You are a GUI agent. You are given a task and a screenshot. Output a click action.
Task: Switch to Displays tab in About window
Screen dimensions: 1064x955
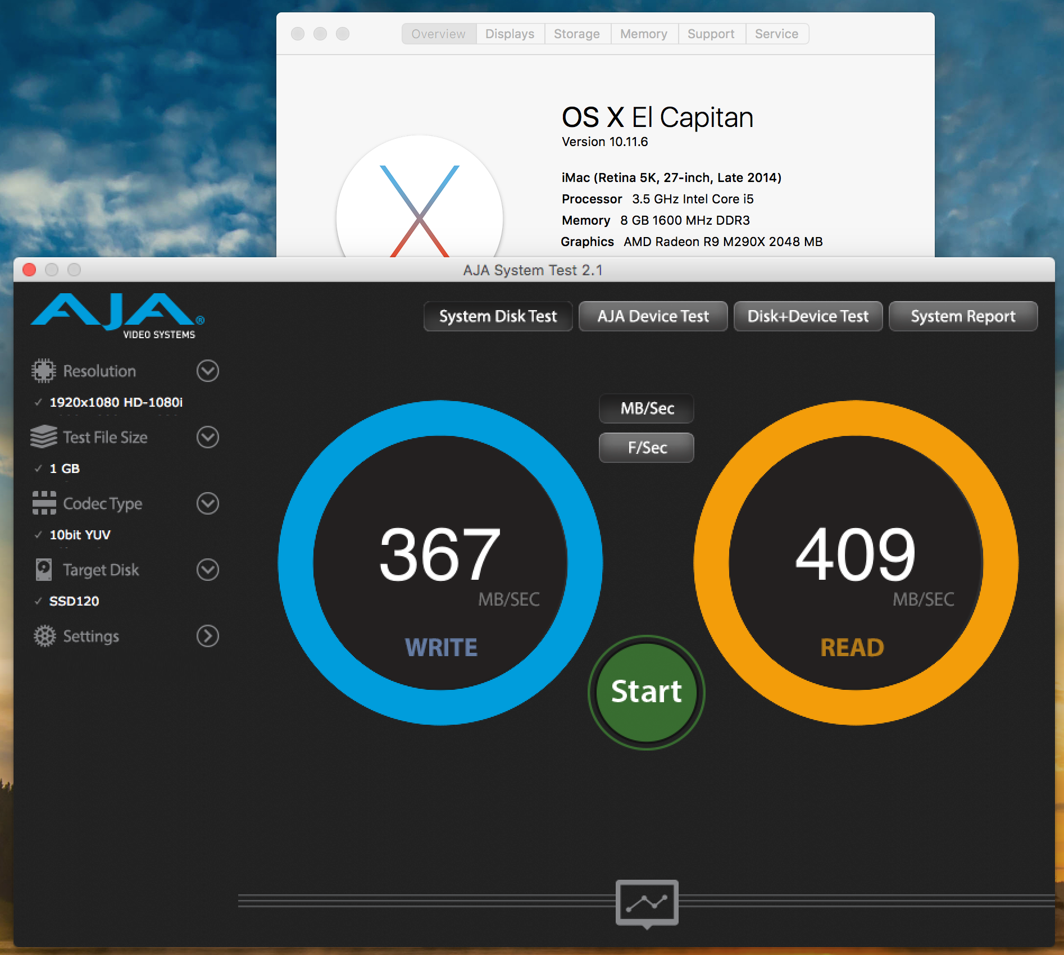point(510,34)
